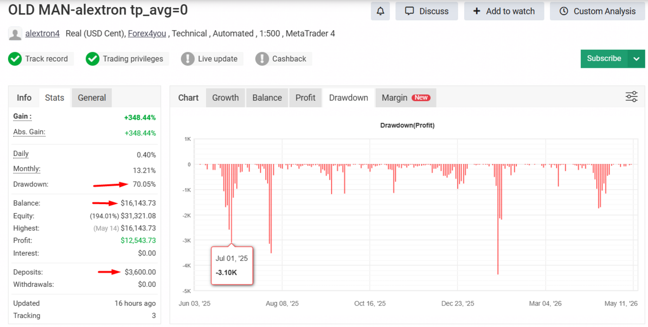
Task: Click the Updated value 16 hours ago
Action: pos(135,303)
